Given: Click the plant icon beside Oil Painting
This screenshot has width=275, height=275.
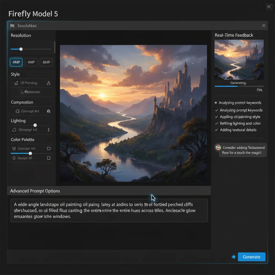Looking at the screenshot, I should (x=48, y=83).
